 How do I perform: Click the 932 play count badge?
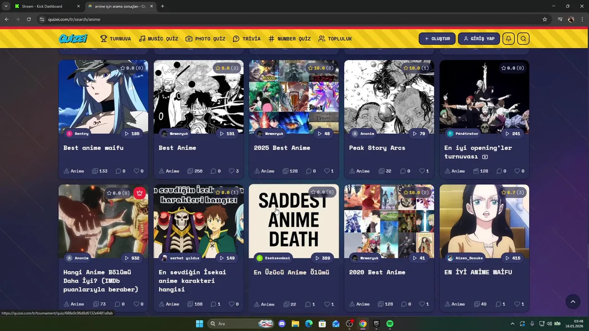pyautogui.click(x=132, y=258)
